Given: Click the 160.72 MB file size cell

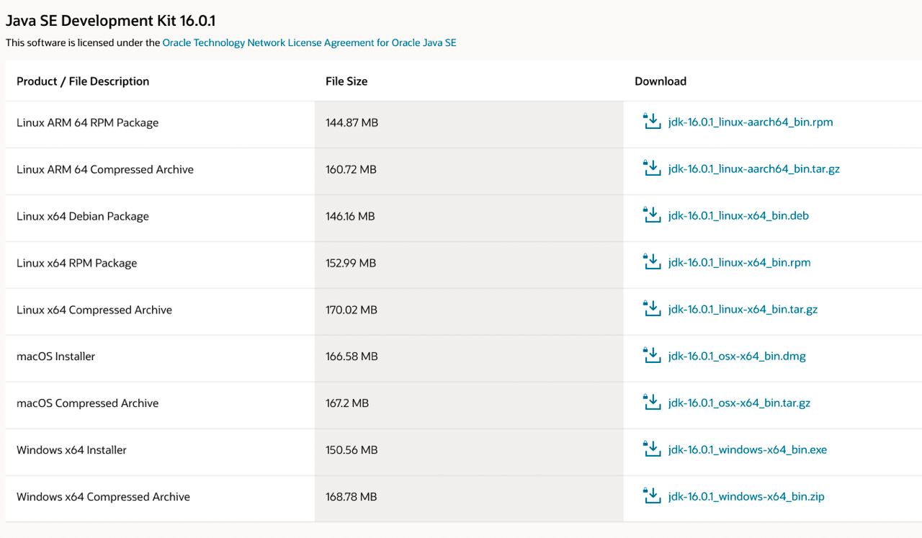Looking at the screenshot, I should [469, 169].
